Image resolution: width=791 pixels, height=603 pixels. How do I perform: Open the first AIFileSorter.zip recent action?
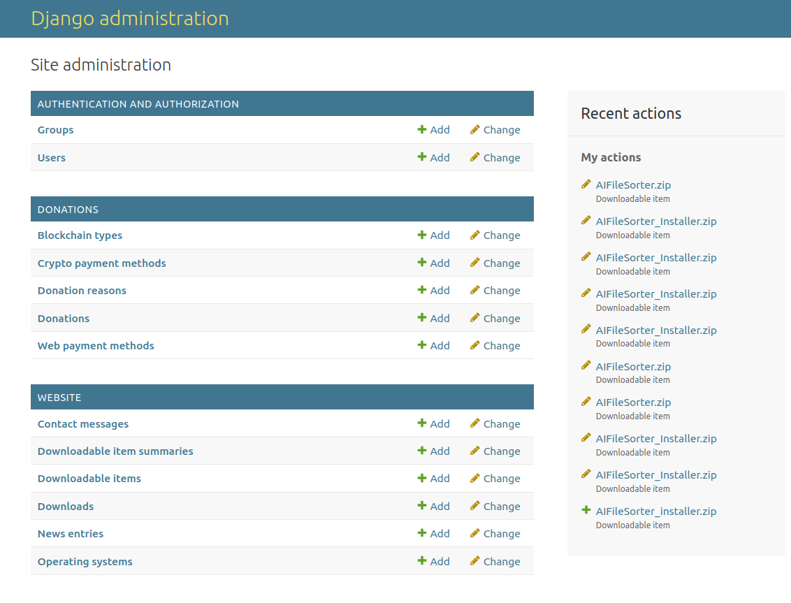(x=633, y=185)
